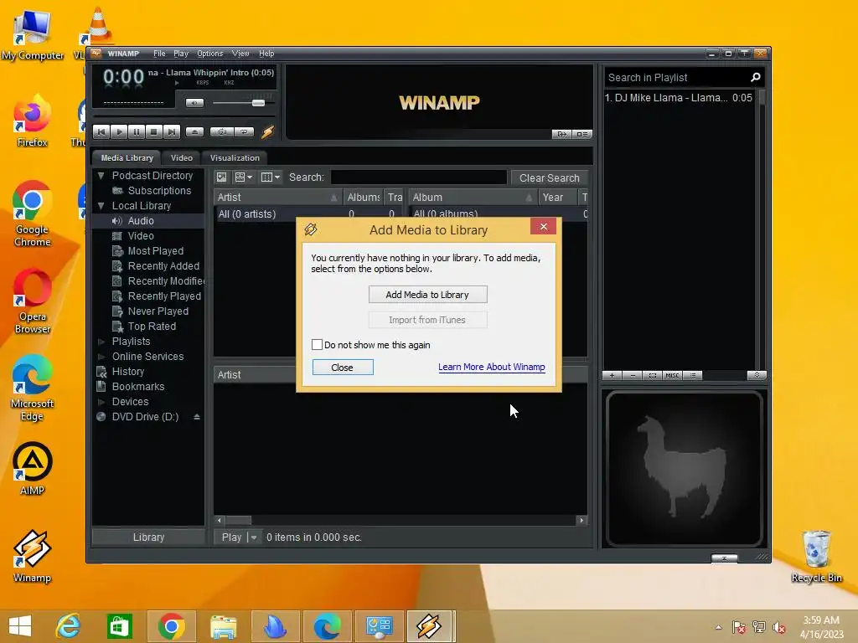Screen dimensions: 858x643
Task: Select the Media Library tab
Action: 127,158
